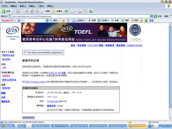Click the Print printer icon
This screenshot has height=129, width=172.
click(x=79, y=11)
